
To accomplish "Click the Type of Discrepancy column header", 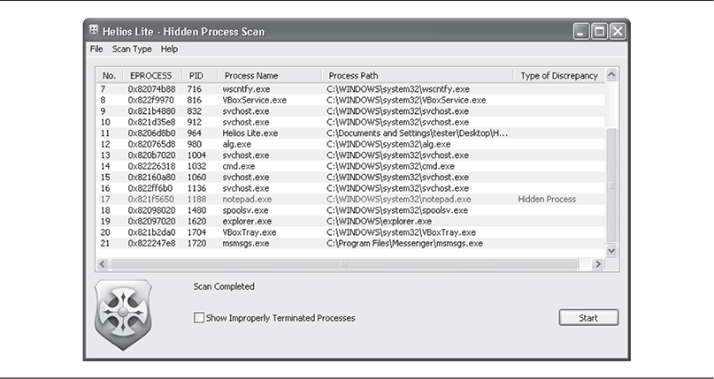I will (x=558, y=76).
